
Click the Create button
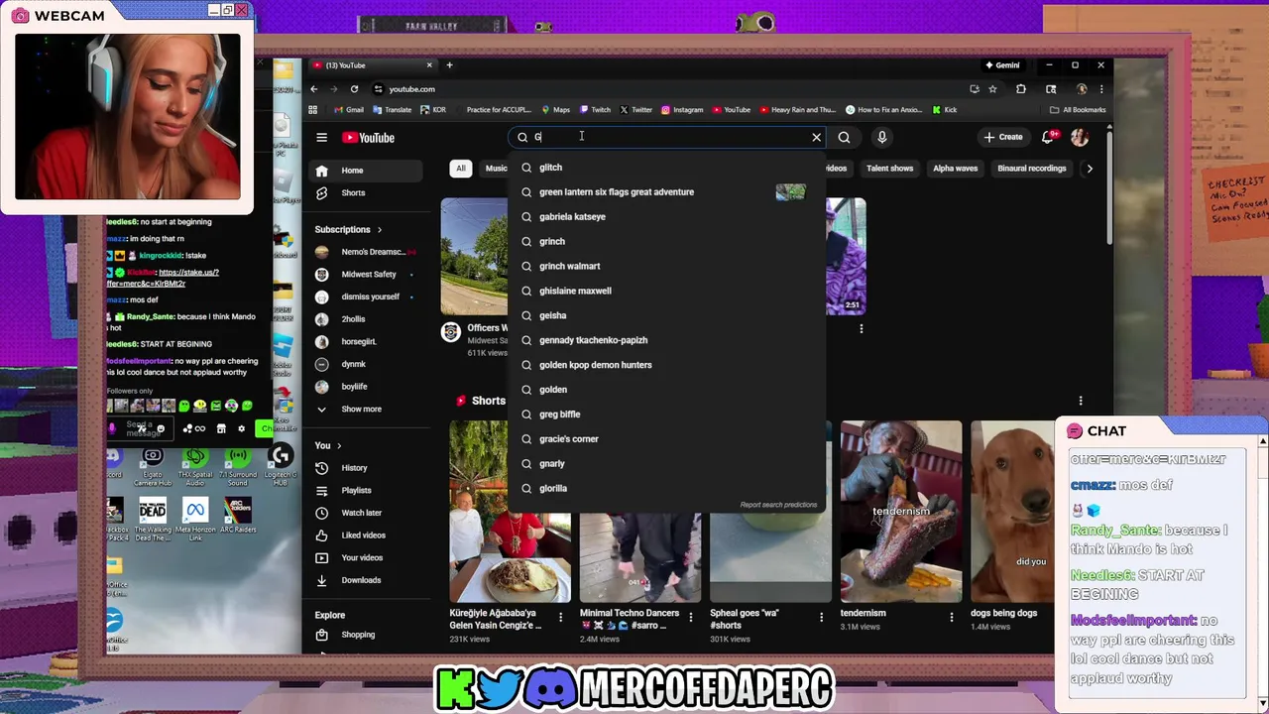click(x=1003, y=137)
